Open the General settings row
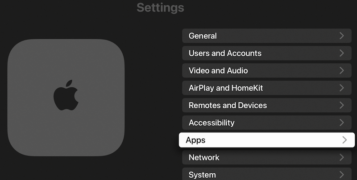 pos(266,36)
